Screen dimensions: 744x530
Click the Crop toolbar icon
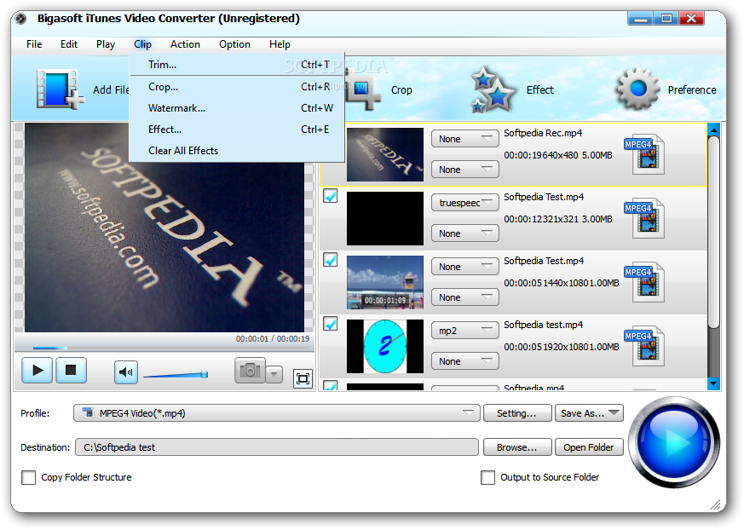[x=364, y=89]
